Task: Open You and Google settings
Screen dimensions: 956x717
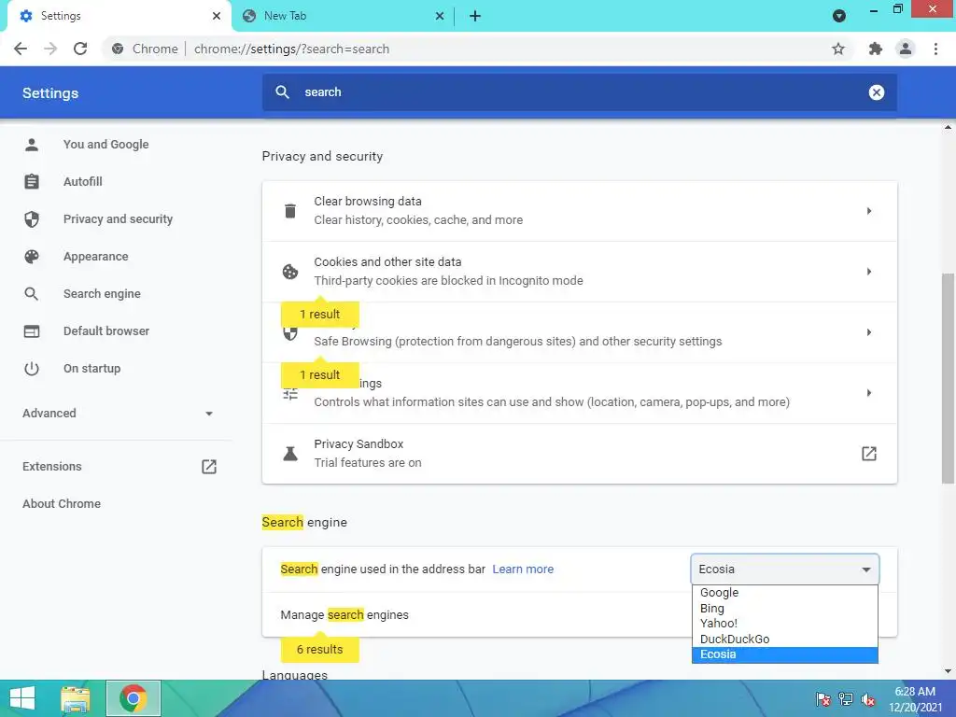Action: coord(106,145)
